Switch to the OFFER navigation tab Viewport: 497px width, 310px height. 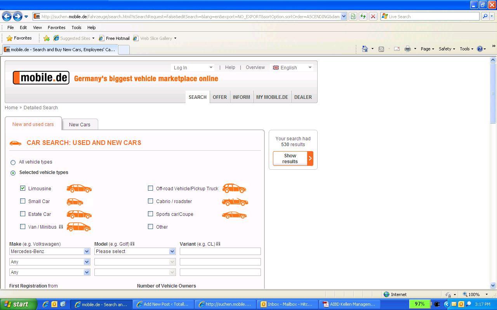coord(220,97)
